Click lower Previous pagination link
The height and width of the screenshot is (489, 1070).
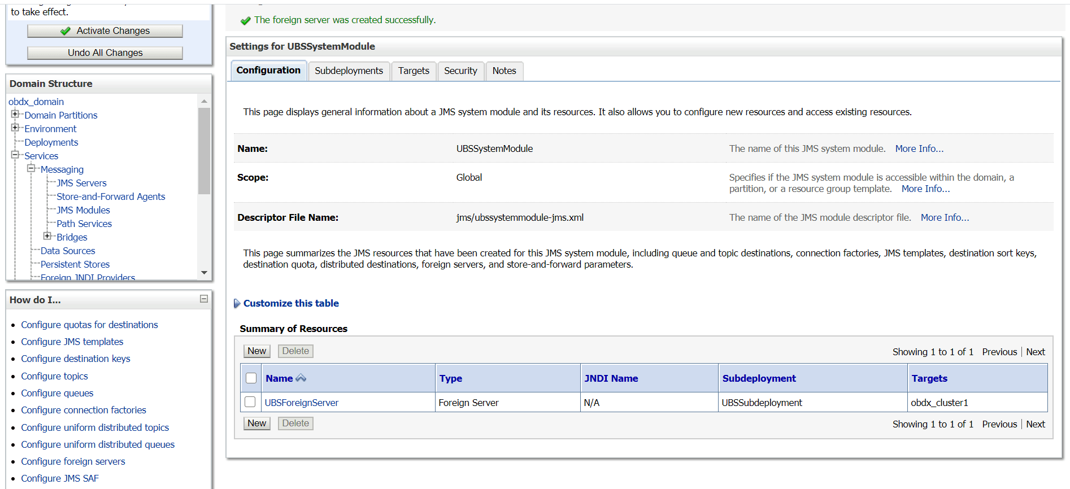(x=999, y=424)
